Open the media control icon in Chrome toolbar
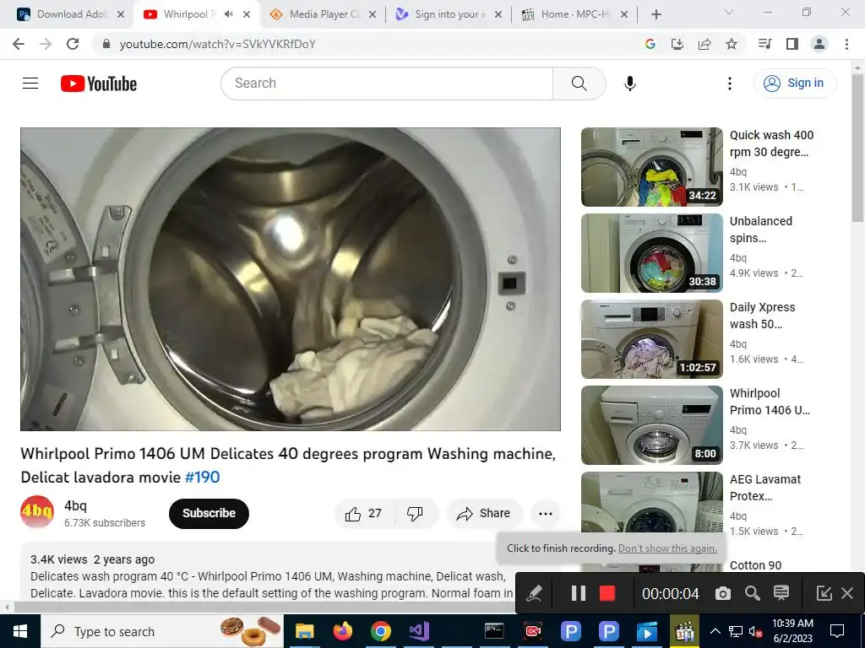Viewport: 865px width, 648px height. (764, 44)
